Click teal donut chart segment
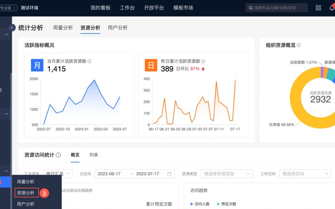Viewport: 335px width, 209px height. 331,74
